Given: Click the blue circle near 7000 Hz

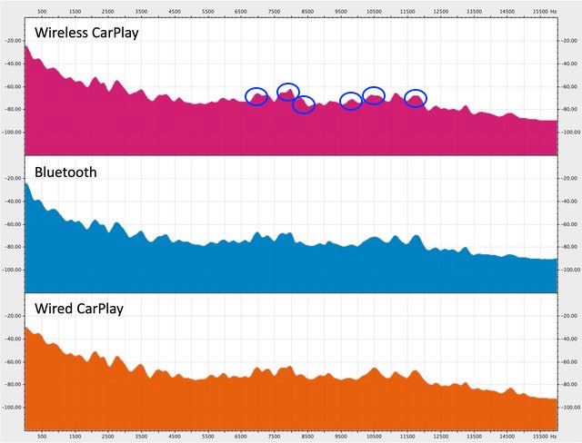Looking at the screenshot, I should [x=257, y=95].
